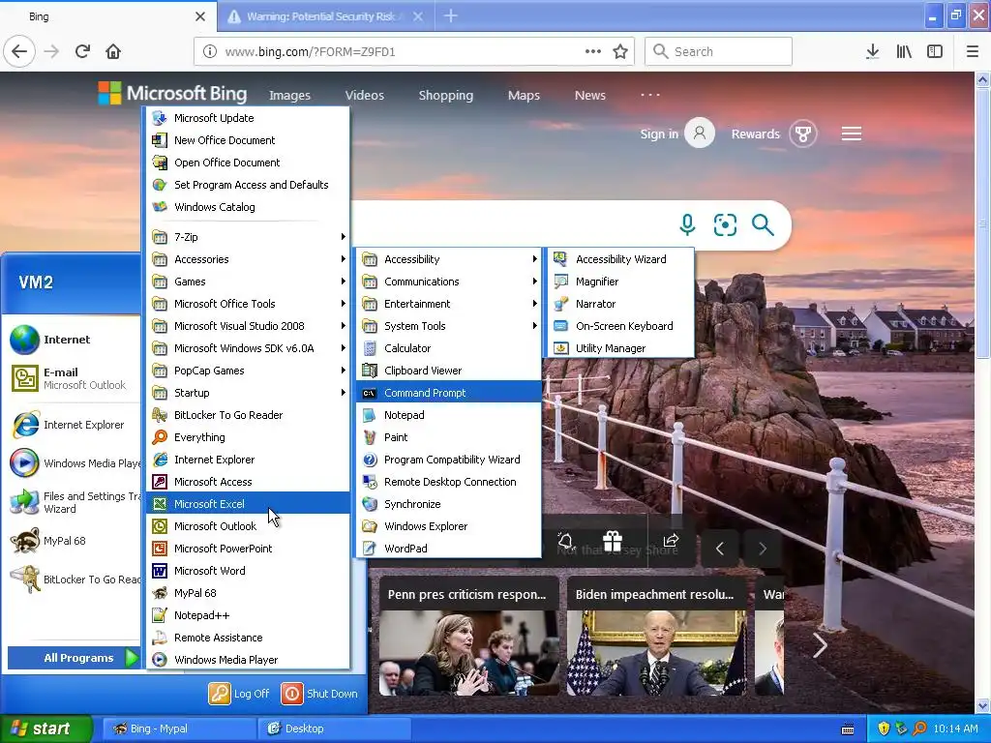Open Magnifier in Accessibility submenu
The height and width of the screenshot is (743, 991).
[x=620, y=282]
